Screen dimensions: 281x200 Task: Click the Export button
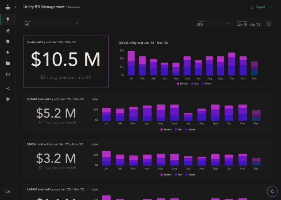pyautogui.click(x=258, y=7)
